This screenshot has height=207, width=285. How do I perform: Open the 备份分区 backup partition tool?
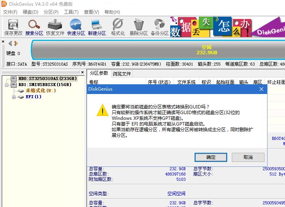[160, 27]
